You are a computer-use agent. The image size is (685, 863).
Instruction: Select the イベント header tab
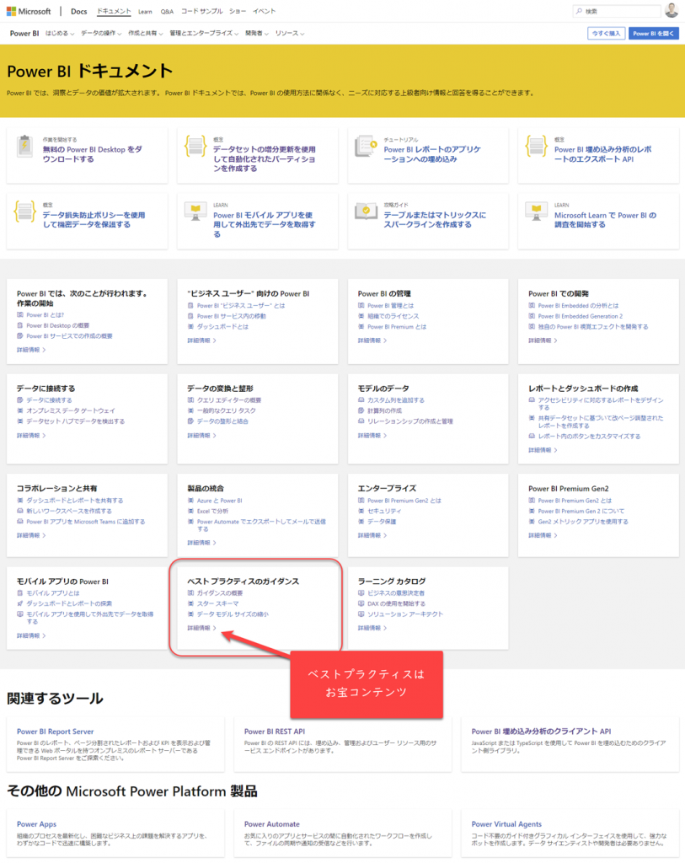point(264,11)
